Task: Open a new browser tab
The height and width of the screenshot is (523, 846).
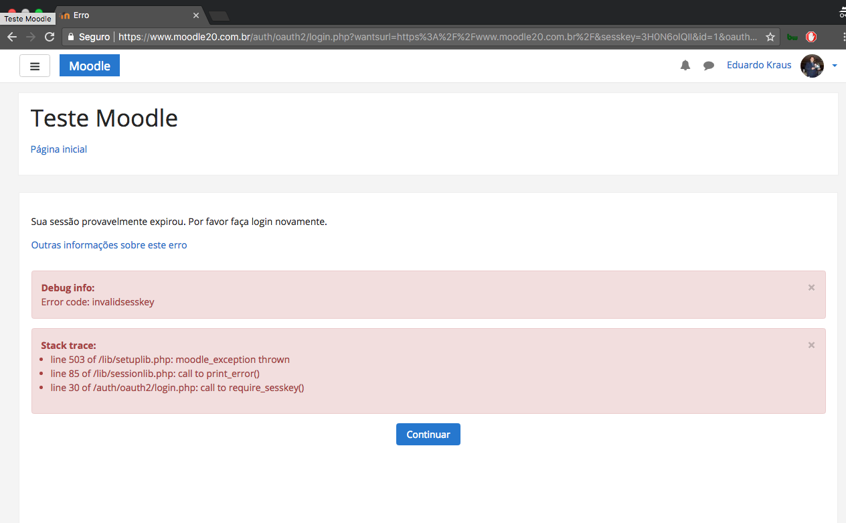Action: click(x=220, y=15)
